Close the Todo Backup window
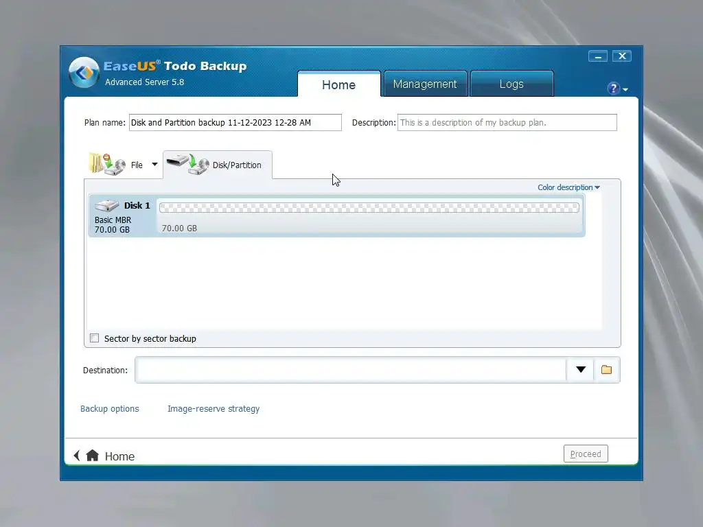The image size is (703, 527). (x=622, y=56)
